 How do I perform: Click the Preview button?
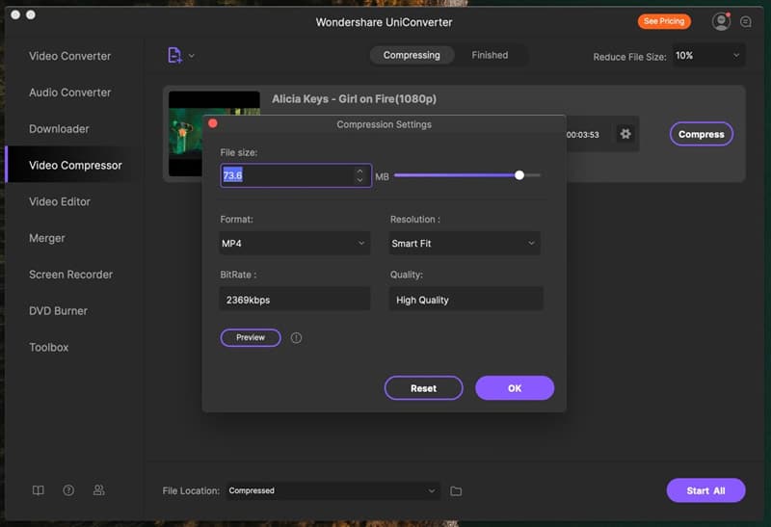click(251, 338)
